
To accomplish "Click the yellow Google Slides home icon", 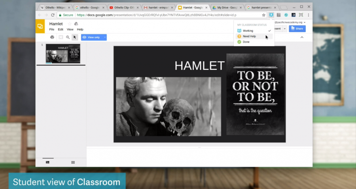I will (x=40, y=26).
